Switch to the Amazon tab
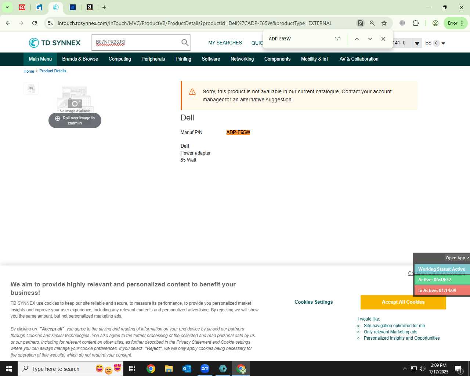This screenshot has height=376, width=470. [90, 7]
